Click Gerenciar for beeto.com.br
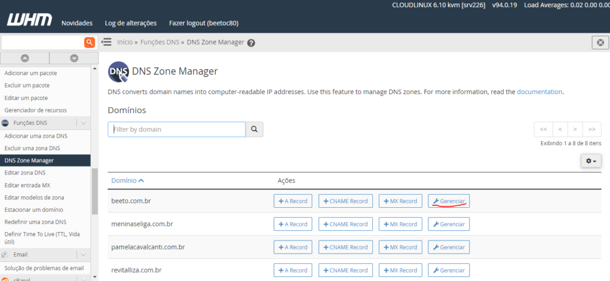 click(449, 201)
